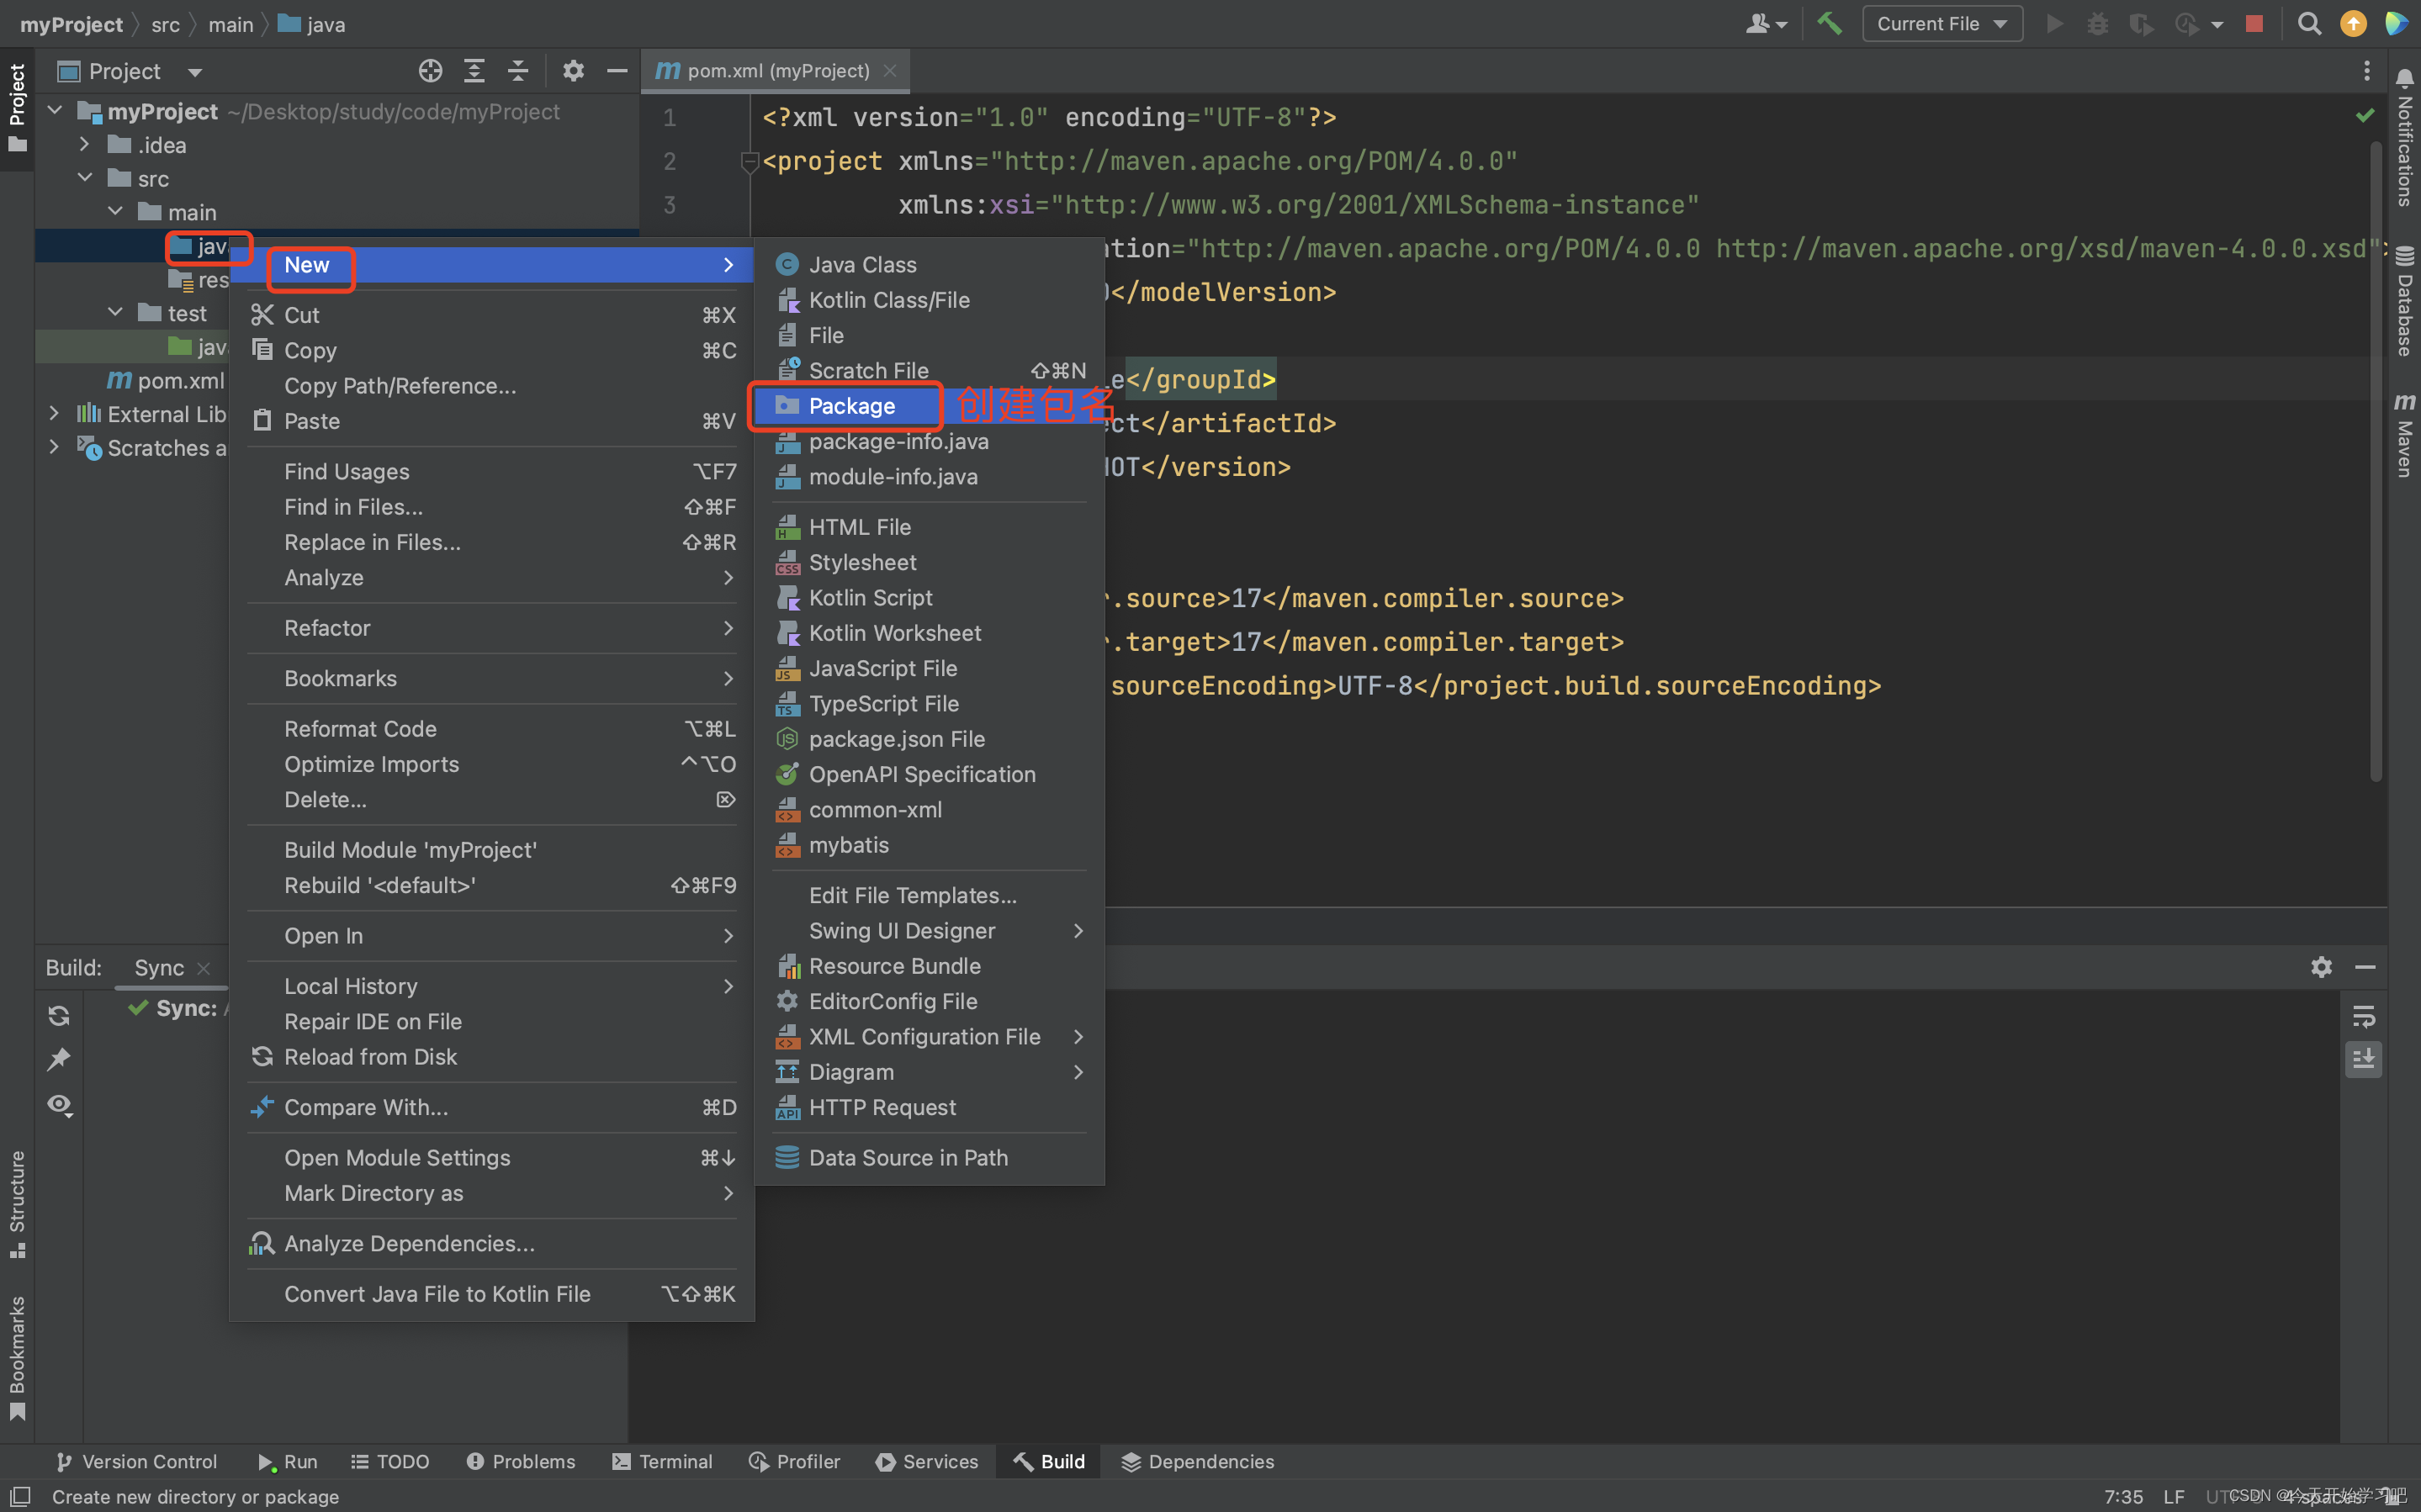
Task: Click Paste in the context menu
Action: [x=492, y=421]
